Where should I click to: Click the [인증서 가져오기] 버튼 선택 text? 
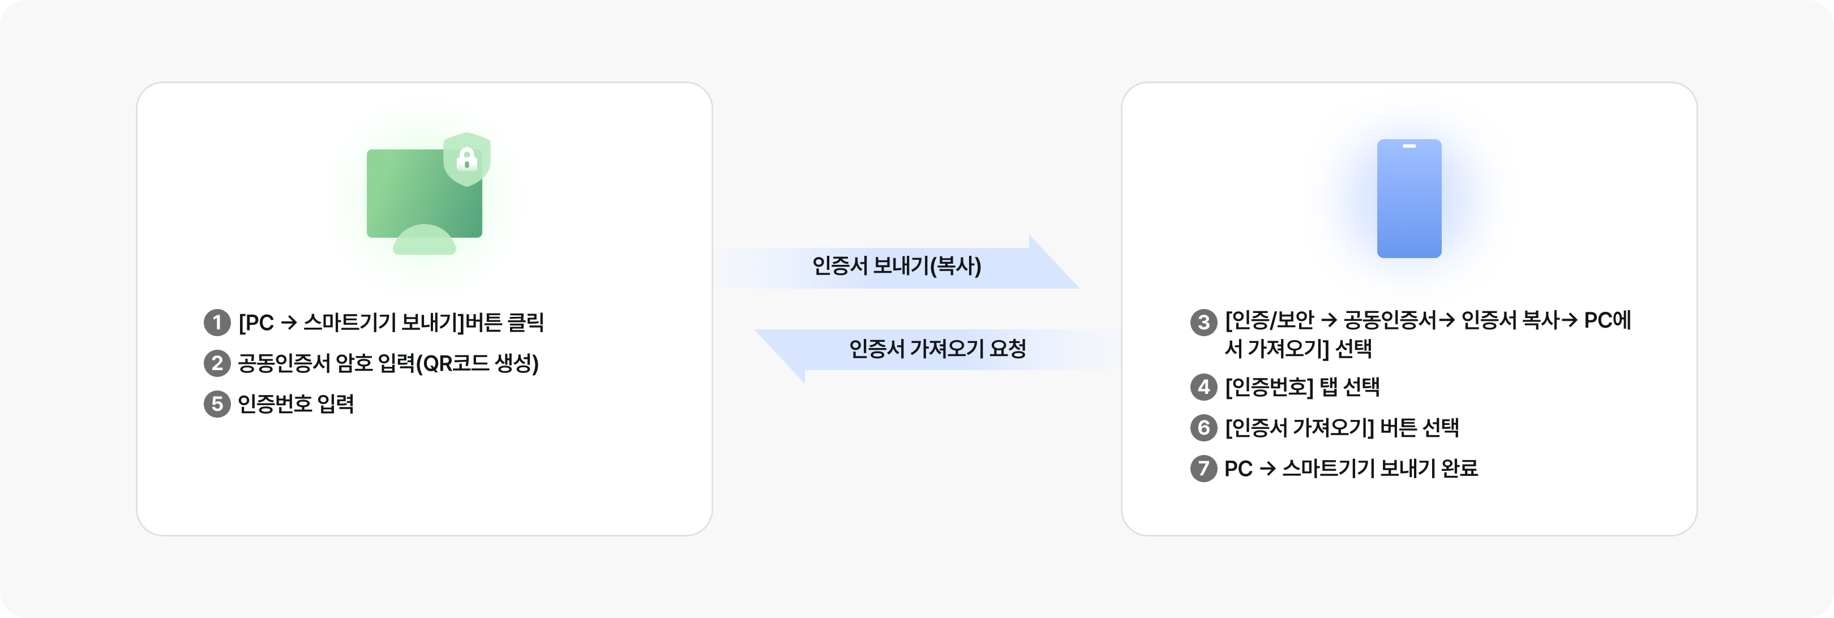click(x=1342, y=427)
